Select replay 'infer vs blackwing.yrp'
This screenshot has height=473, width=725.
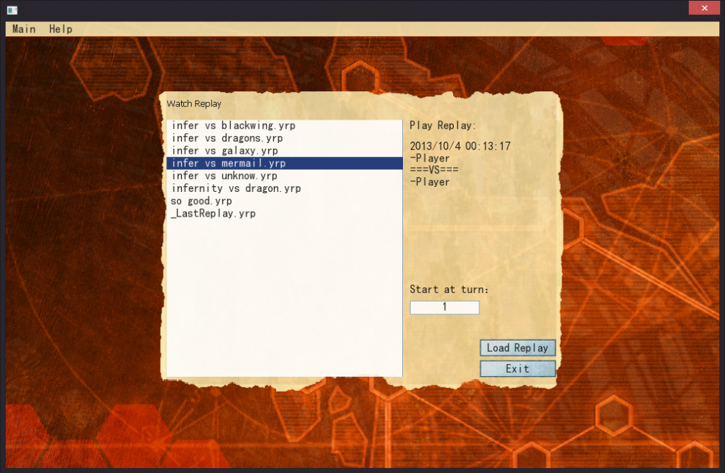[x=234, y=125]
